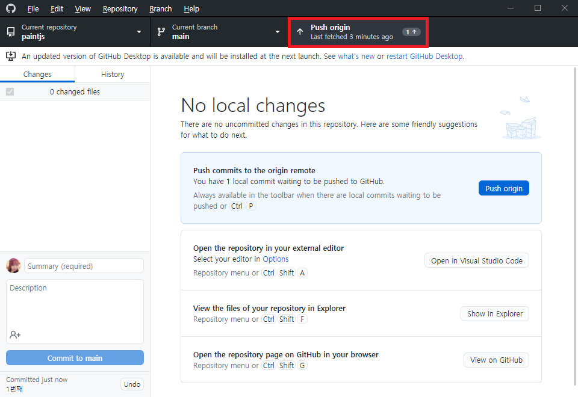Viewport: 578px width, 397px height.
Task: Focus the Description text area
Action: coord(75,311)
